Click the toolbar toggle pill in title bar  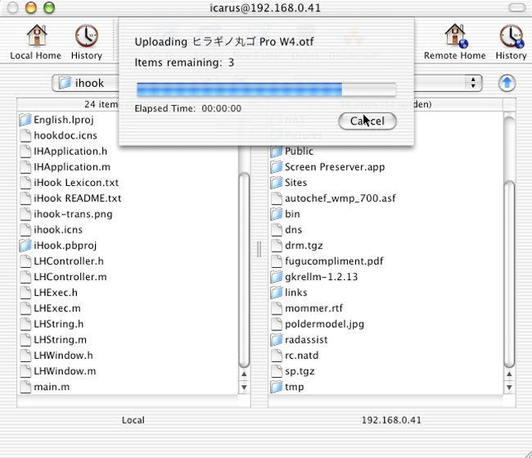point(516,7)
